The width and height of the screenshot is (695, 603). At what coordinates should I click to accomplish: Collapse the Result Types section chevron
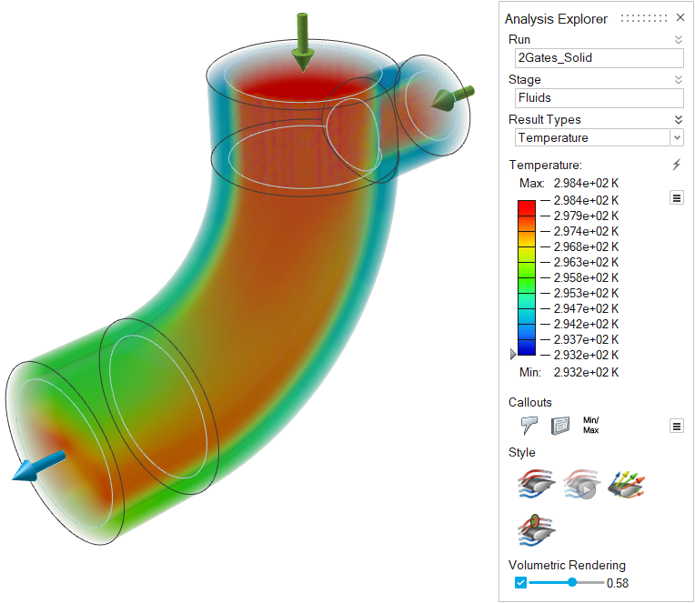(677, 120)
